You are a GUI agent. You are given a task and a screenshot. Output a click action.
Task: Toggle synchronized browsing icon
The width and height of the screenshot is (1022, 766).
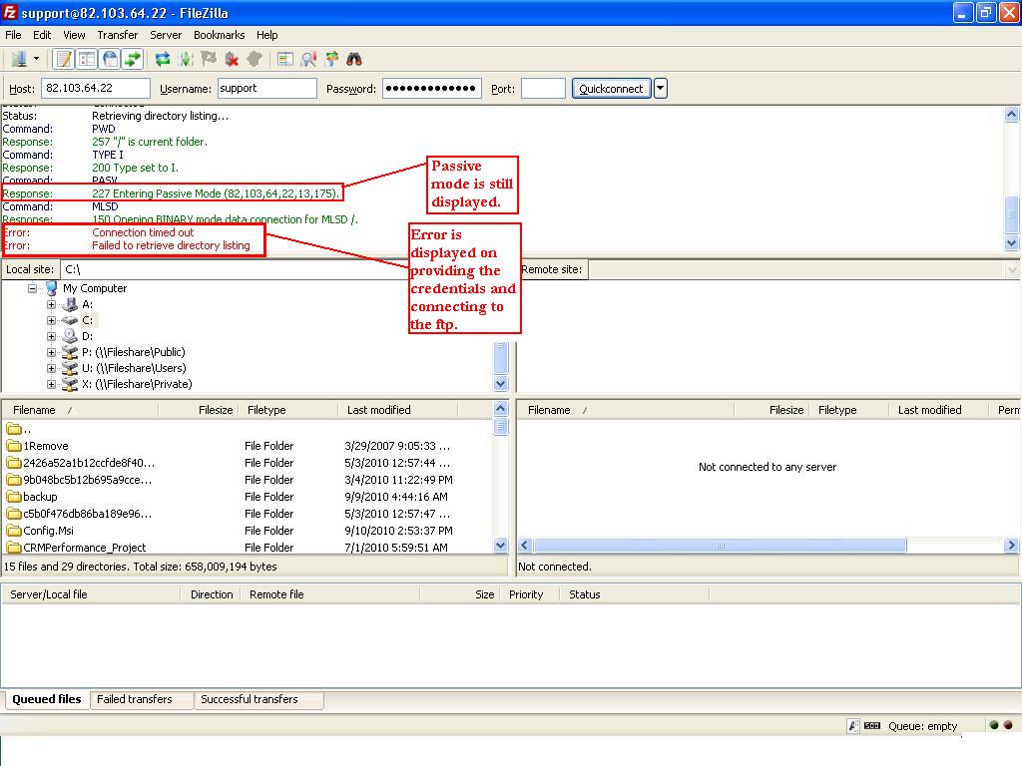[331, 59]
